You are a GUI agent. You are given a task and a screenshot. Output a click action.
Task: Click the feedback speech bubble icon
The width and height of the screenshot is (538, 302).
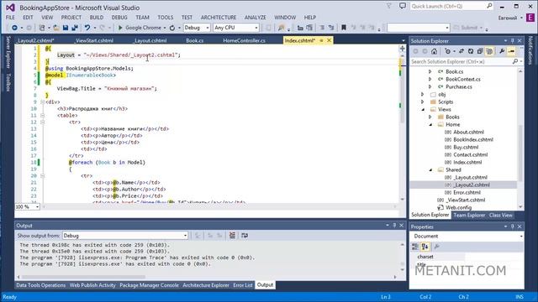403,6
